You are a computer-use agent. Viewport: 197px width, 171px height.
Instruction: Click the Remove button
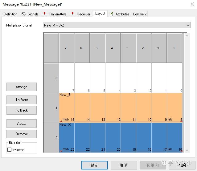pos(22,134)
